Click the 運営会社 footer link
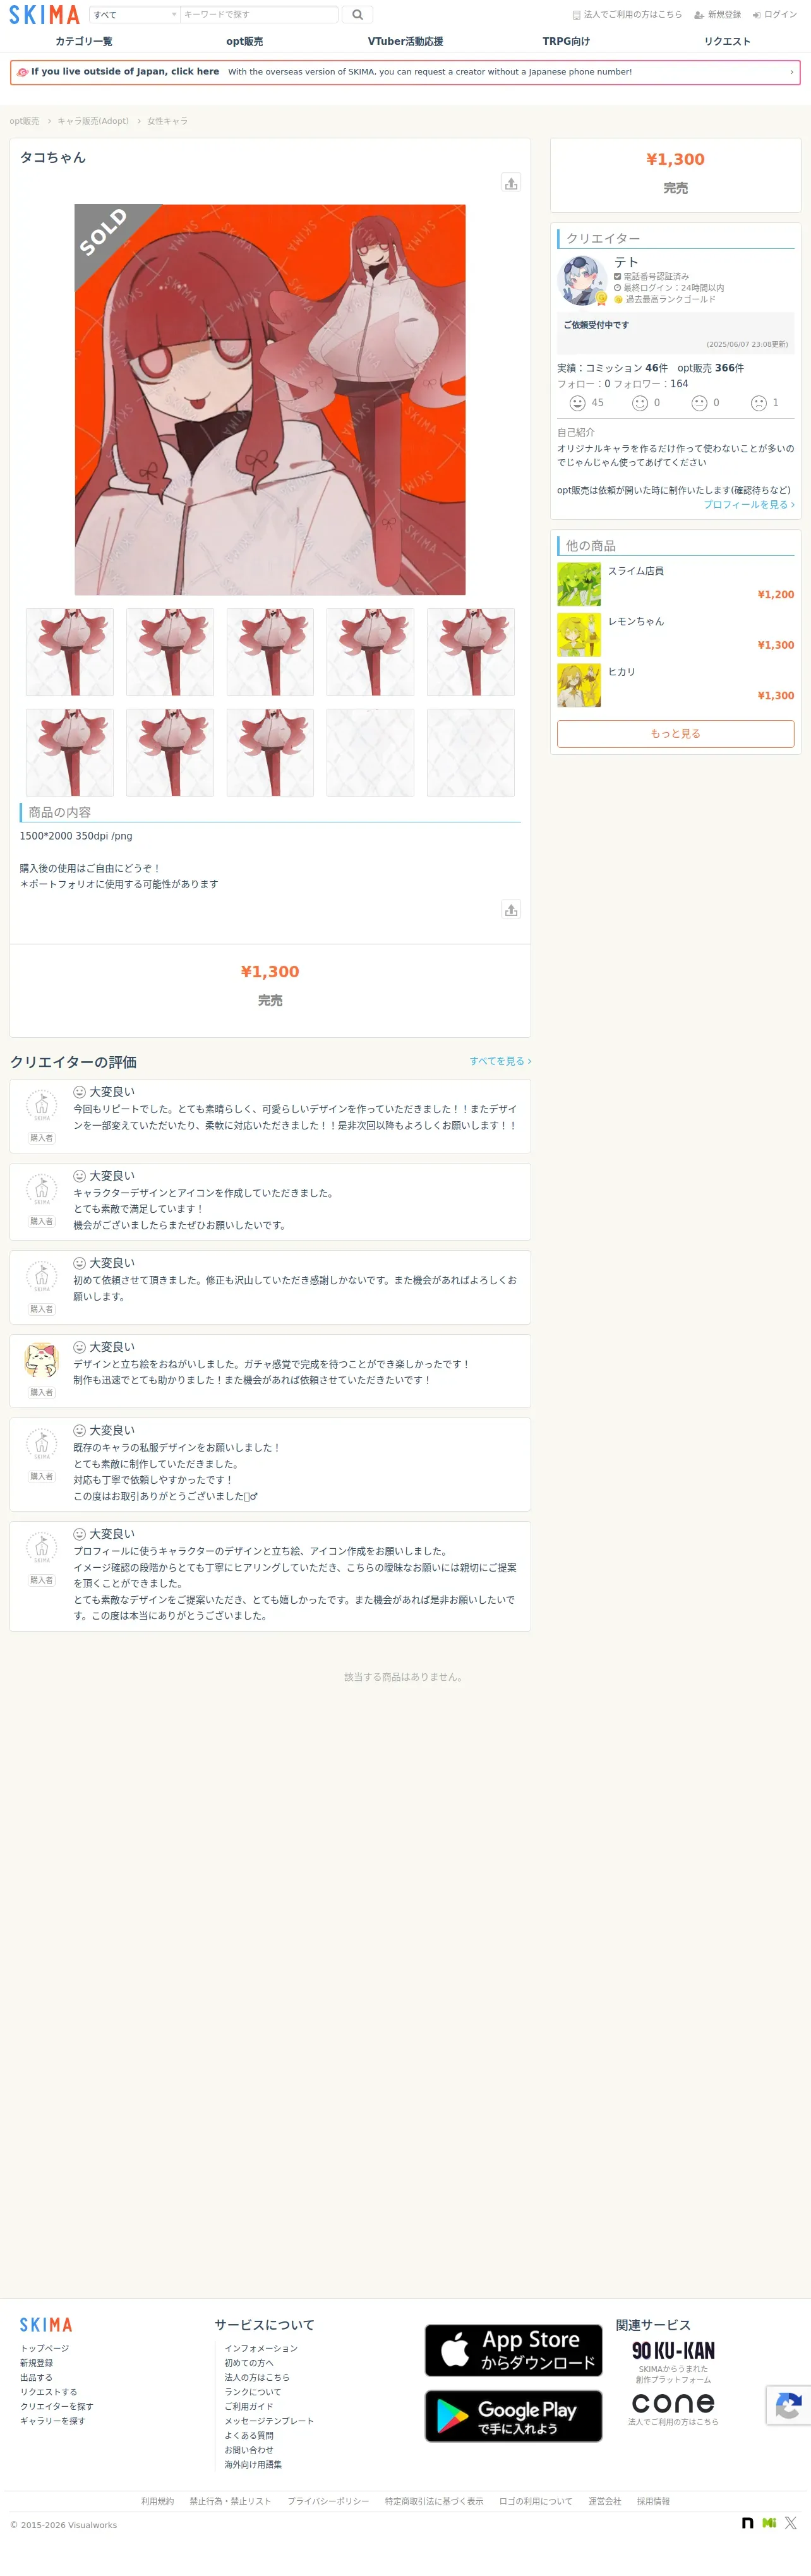The image size is (811, 2576). click(605, 2501)
